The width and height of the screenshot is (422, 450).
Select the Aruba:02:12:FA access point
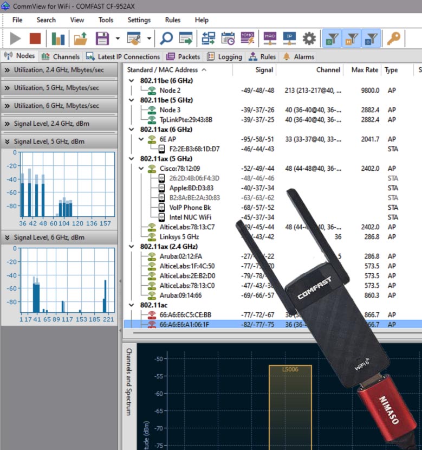pos(272,256)
